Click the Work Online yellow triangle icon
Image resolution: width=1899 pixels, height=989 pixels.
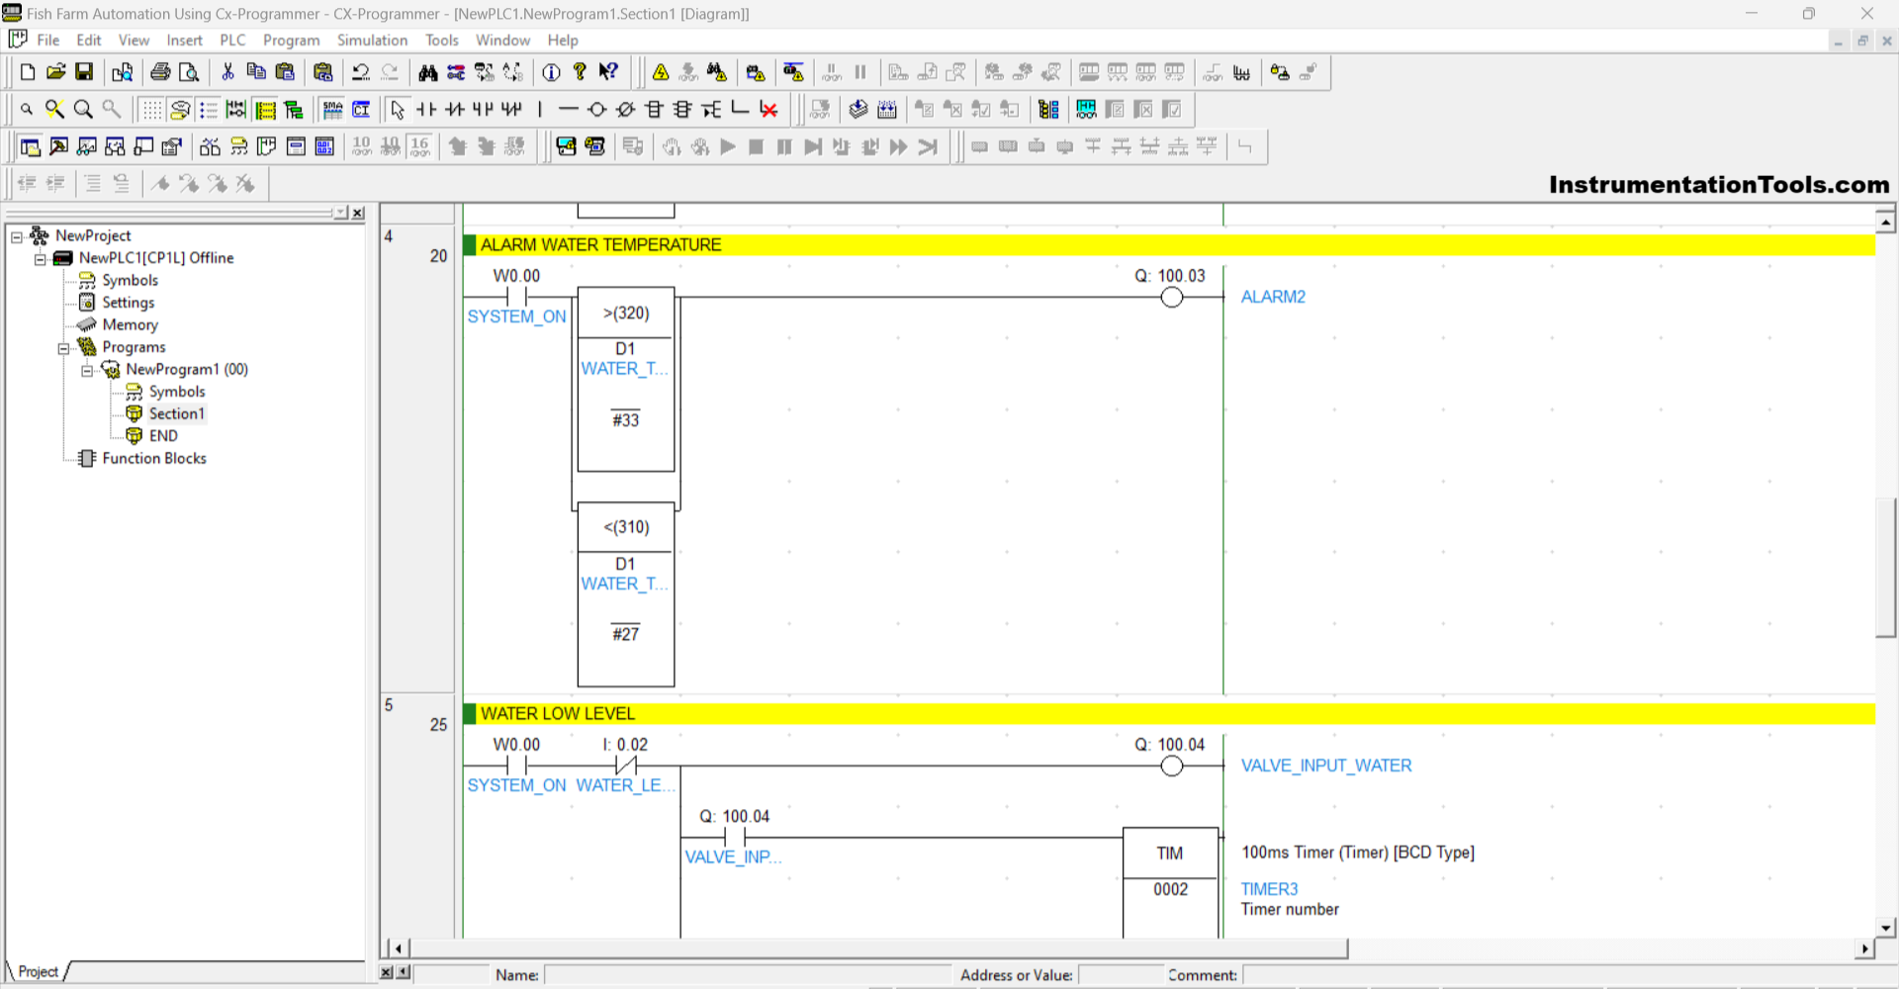click(661, 72)
